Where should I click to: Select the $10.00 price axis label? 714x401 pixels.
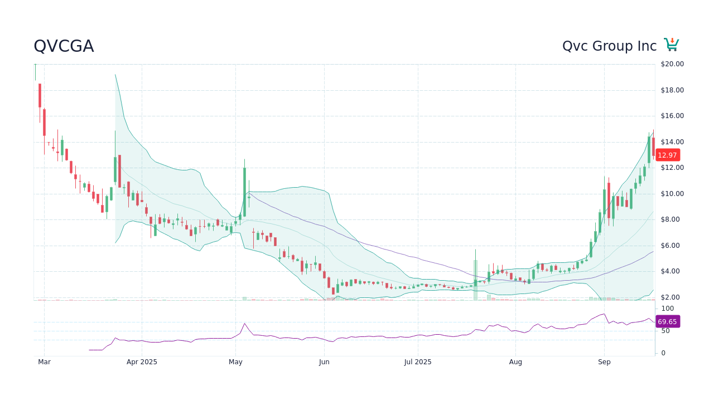coord(672,194)
